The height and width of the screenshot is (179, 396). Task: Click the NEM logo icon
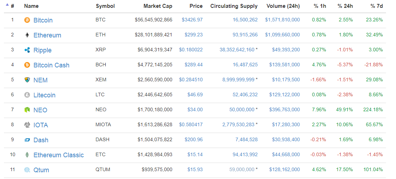pos(27,80)
